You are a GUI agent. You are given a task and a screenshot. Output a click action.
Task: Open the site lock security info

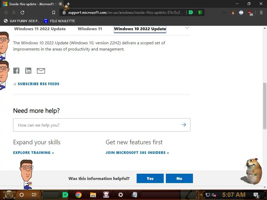click(x=64, y=12)
